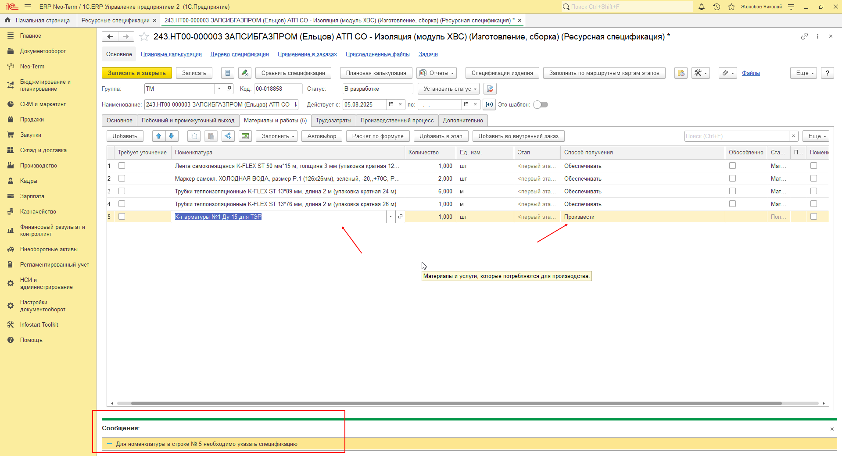Viewport: 842px width, 456px height.
Task: Expand the 'Установить статус' dropdown
Action: tap(448, 89)
